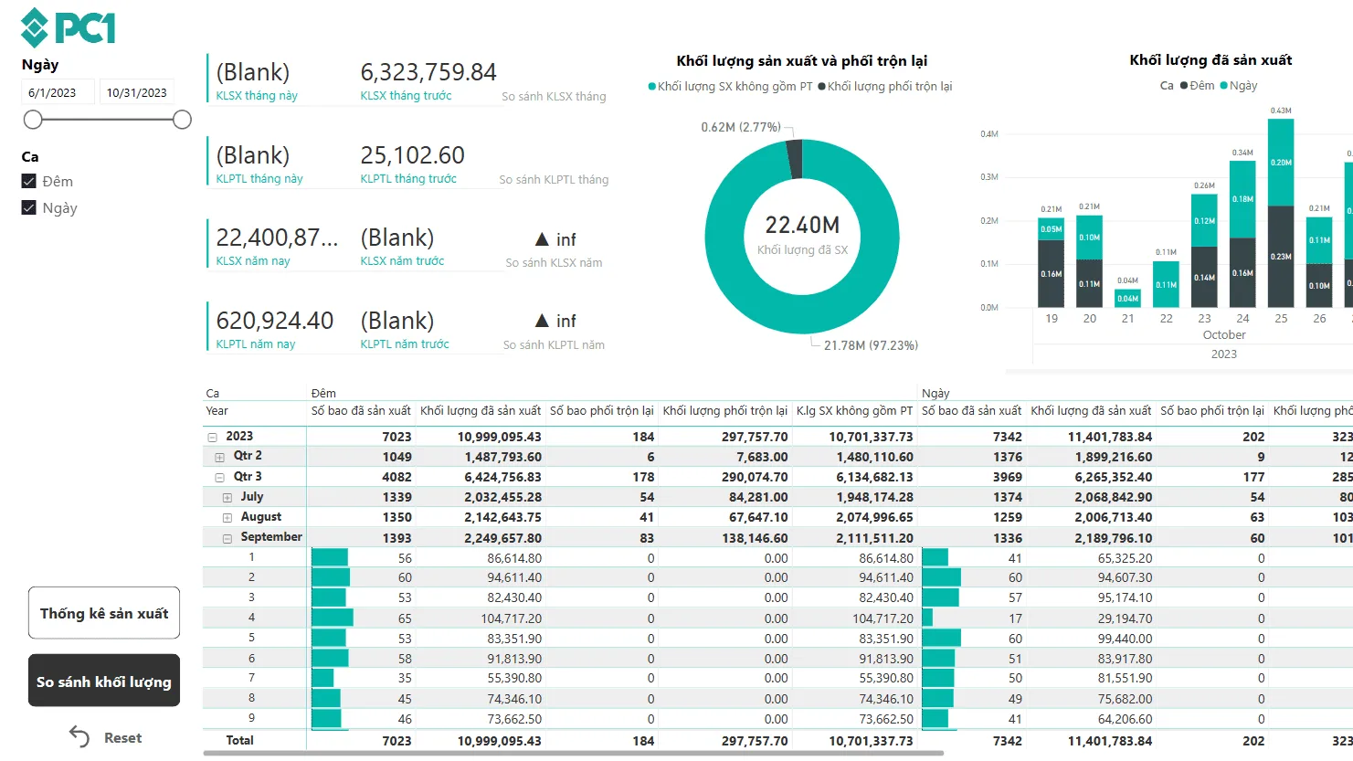Image resolution: width=1353 pixels, height=761 pixels.
Task: Collapse the 2023 year row
Action: coord(212,437)
